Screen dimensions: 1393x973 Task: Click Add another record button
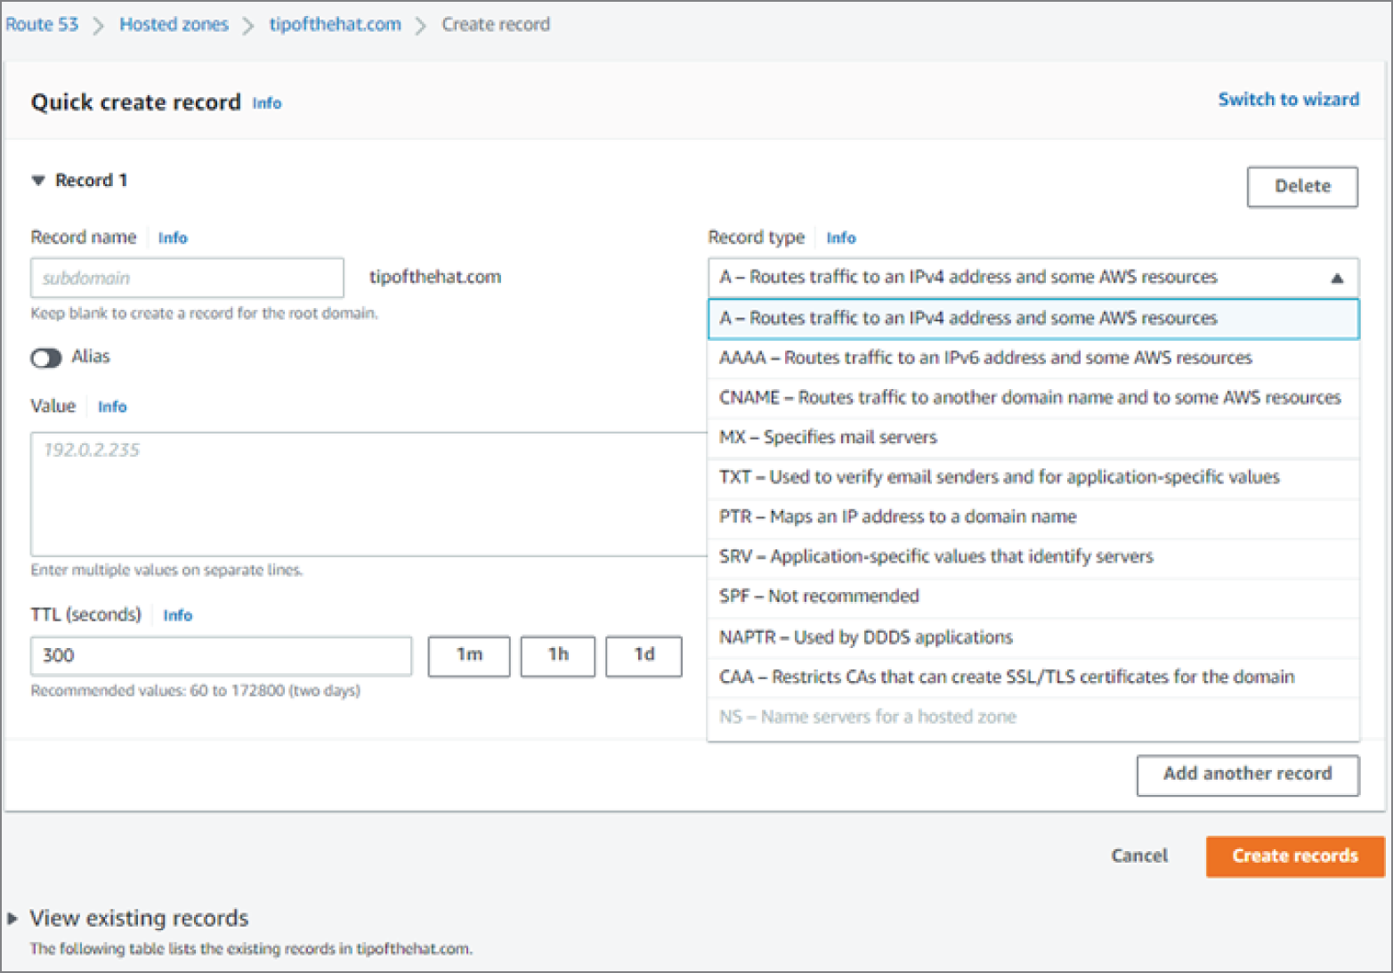(1247, 774)
